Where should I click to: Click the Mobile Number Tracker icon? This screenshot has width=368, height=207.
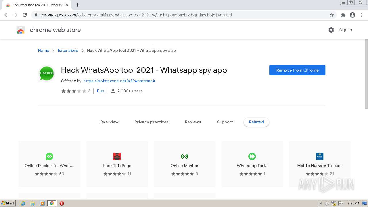(x=320, y=156)
